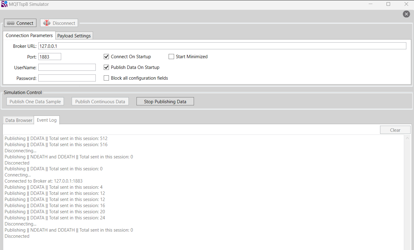Minimize the simulator window
Viewport: 414px width, 250px height.
[371, 4]
